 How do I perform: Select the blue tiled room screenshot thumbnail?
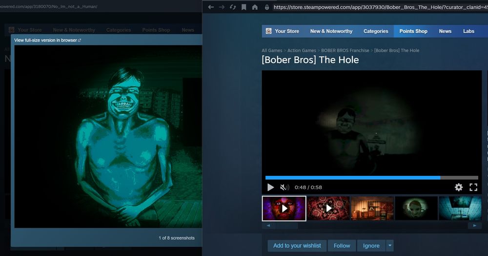[x=460, y=208]
